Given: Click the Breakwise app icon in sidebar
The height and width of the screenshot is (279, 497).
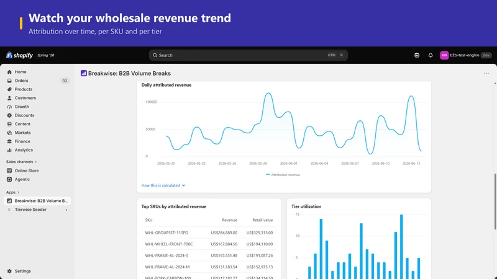Looking at the screenshot, I should point(9,201).
